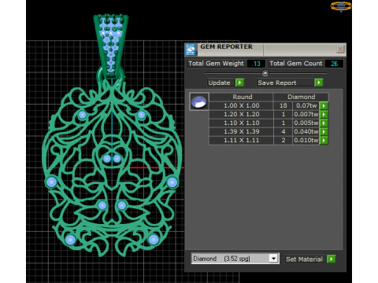The image size is (378, 283).
Task: Click the 0.005tw weight cell
Action: pos(306,123)
